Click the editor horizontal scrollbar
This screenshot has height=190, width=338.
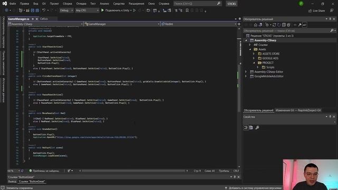pyautogui.click(x=133, y=171)
